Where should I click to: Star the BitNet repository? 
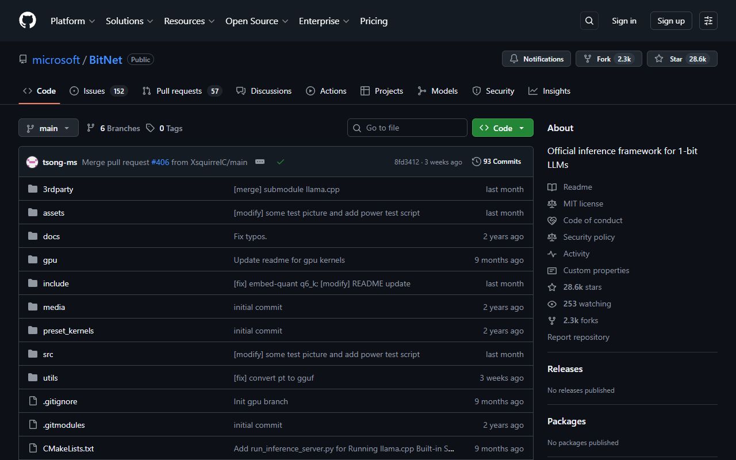(x=682, y=58)
